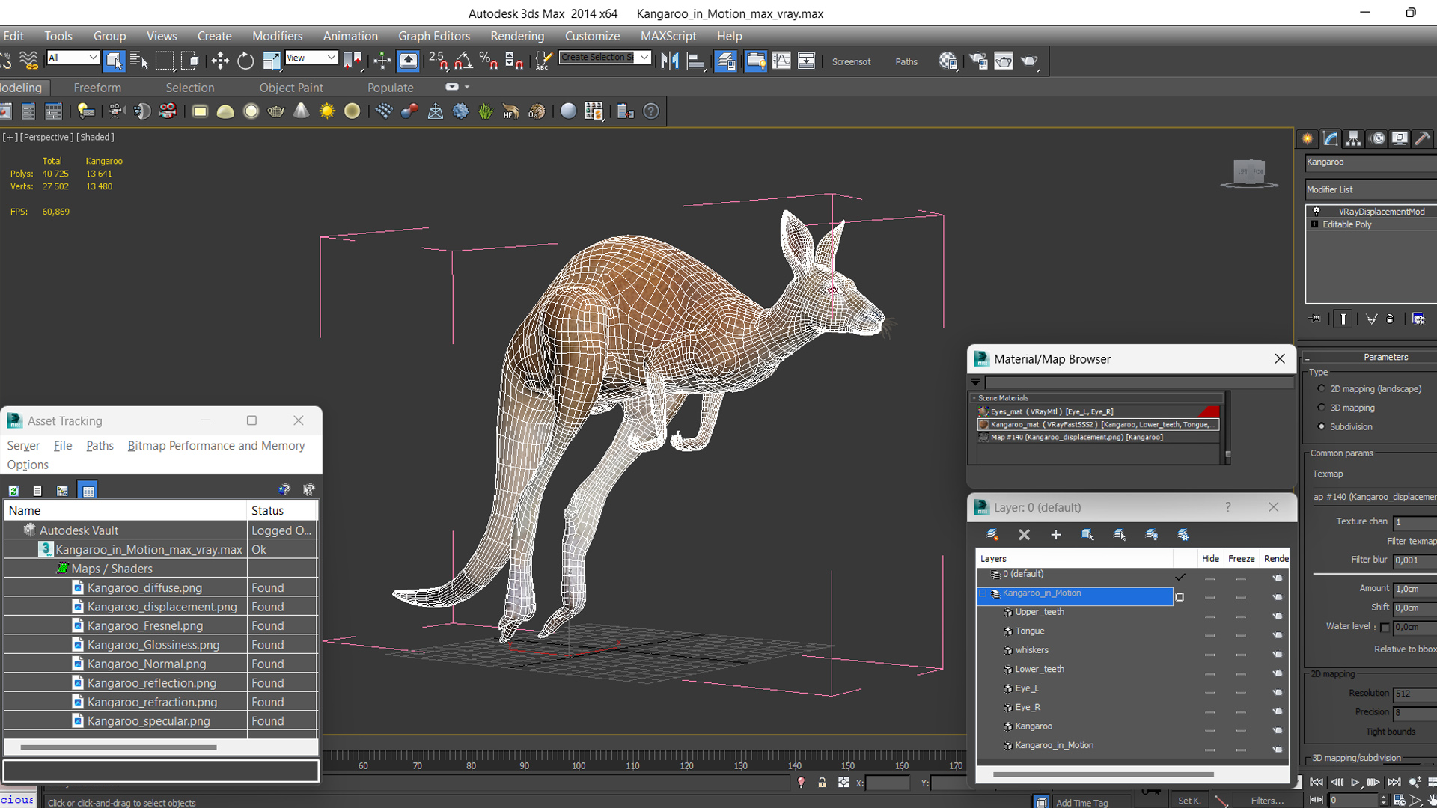This screenshot has height=808, width=1437.
Task: Select Subdivision radio button
Action: [x=1321, y=426]
